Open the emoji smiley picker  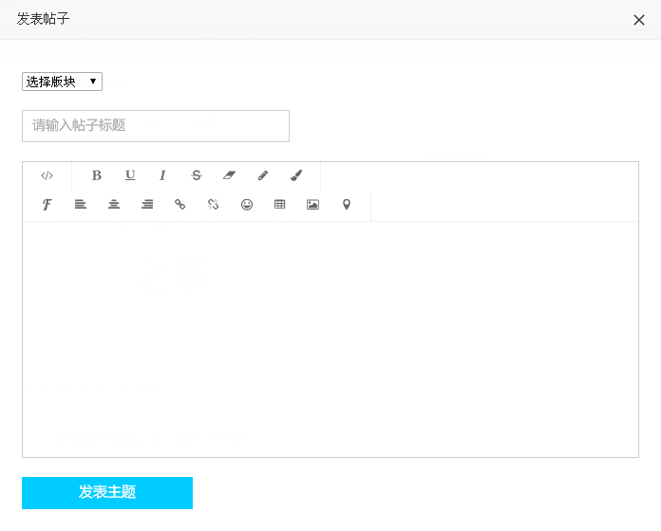coord(247,205)
